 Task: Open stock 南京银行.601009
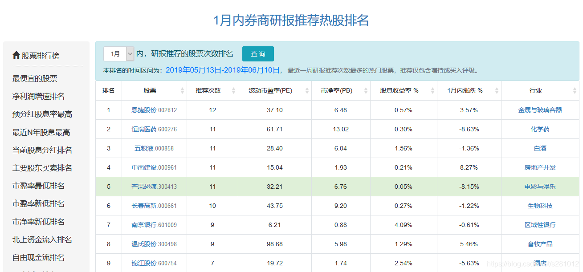[154, 225]
